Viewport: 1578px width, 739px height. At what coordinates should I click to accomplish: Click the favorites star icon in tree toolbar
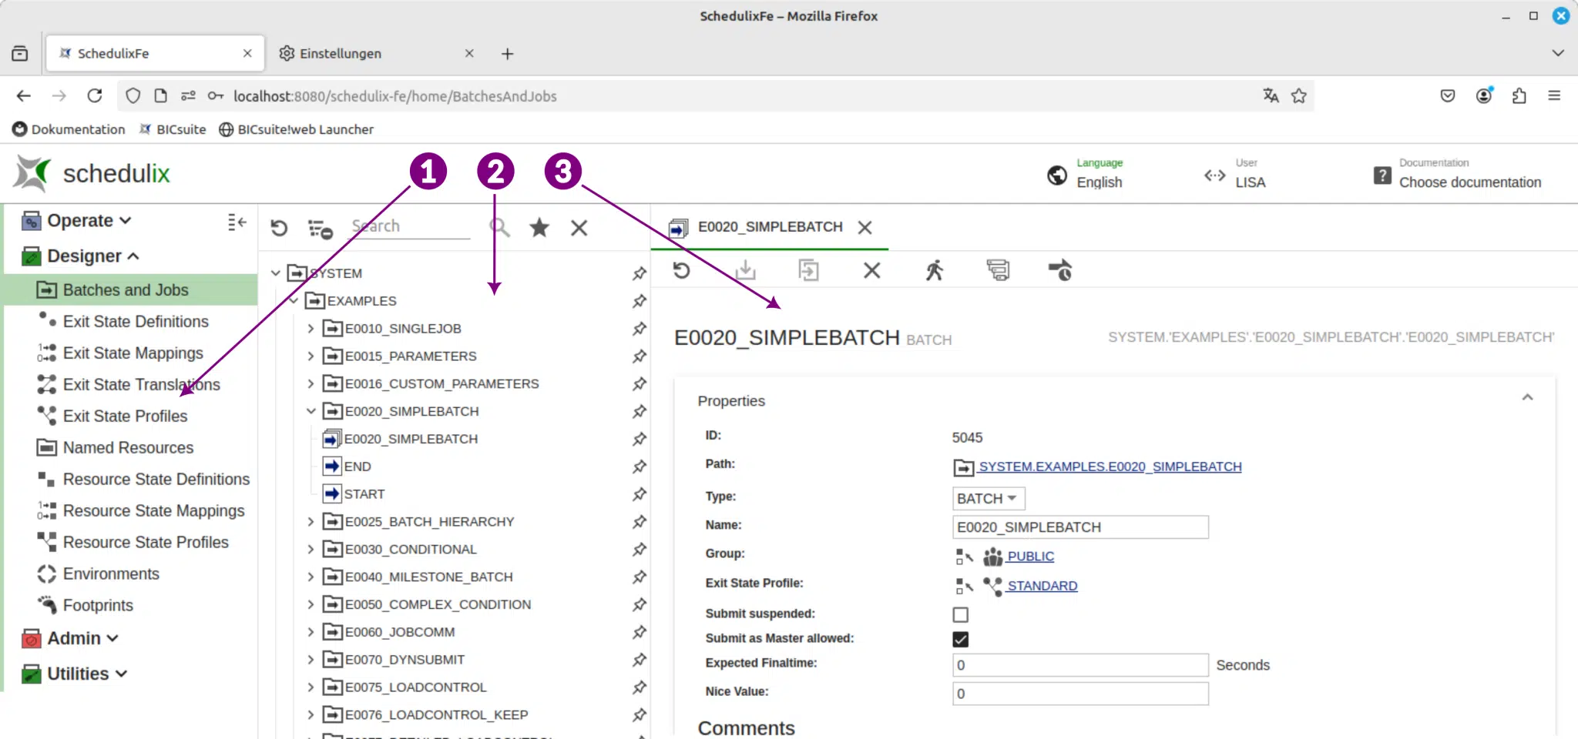539,227
